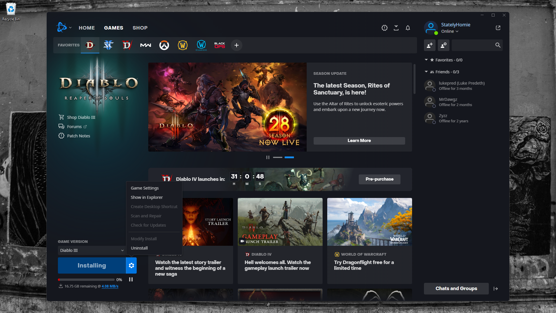Open the notifications bell
556x313 pixels.
[x=408, y=28]
